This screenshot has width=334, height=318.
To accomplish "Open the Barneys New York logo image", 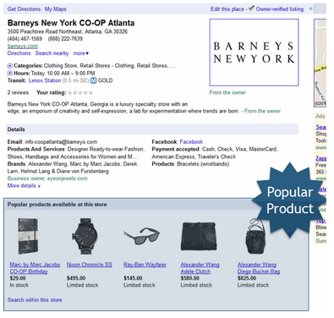I will [254, 52].
